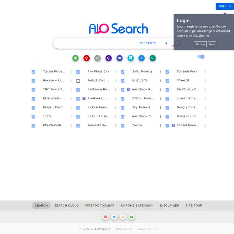The width and height of the screenshot is (234, 234).
Task: Click the AIO Search logo
Action: [x=119, y=28]
